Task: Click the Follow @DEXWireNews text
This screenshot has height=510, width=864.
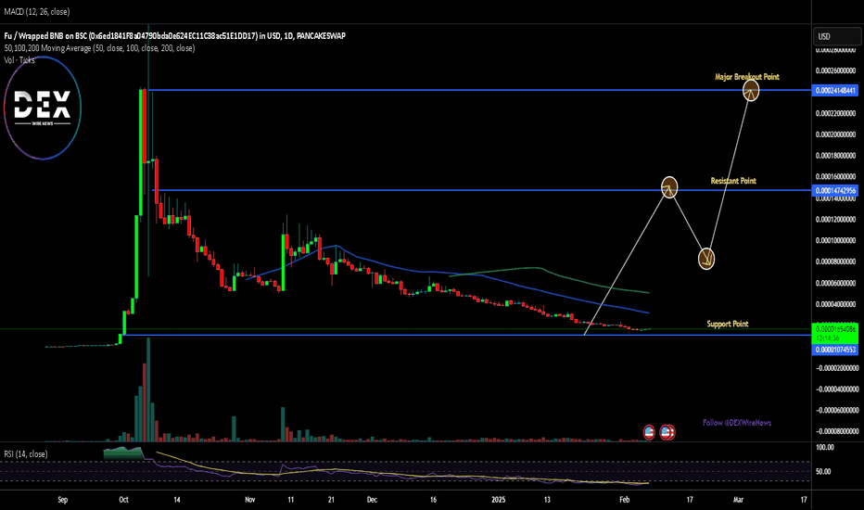Action: [x=737, y=423]
